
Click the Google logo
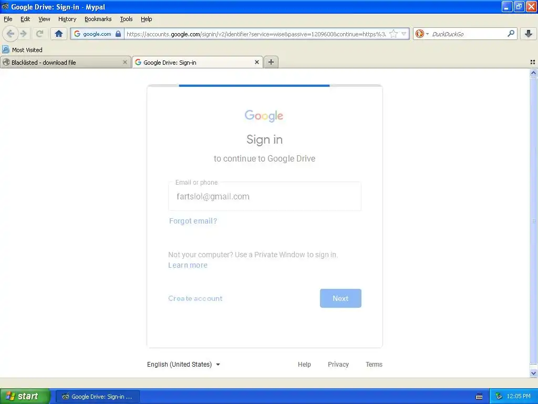[x=264, y=116]
